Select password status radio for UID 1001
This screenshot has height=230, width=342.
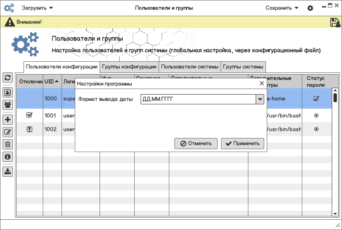pos(316,115)
